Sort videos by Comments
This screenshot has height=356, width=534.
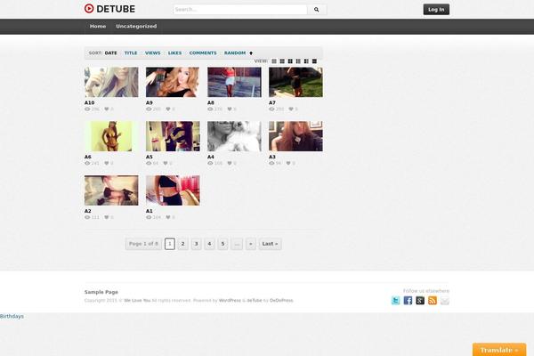click(203, 53)
